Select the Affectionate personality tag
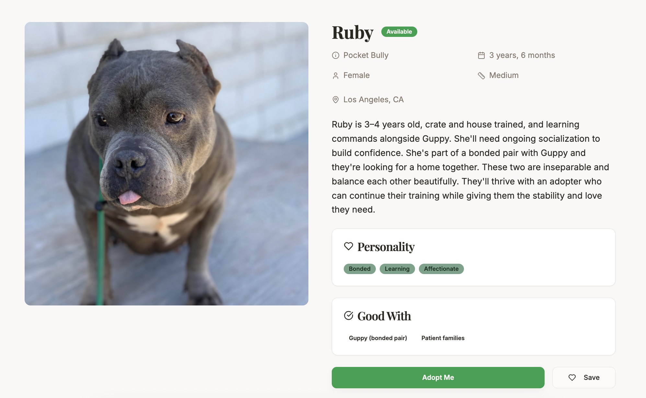This screenshot has width=646, height=398. (441, 269)
